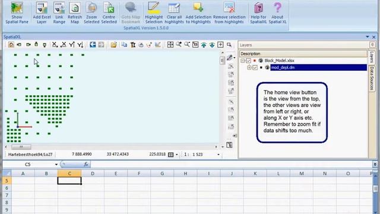Click the Link Range ribbon button

(59, 12)
